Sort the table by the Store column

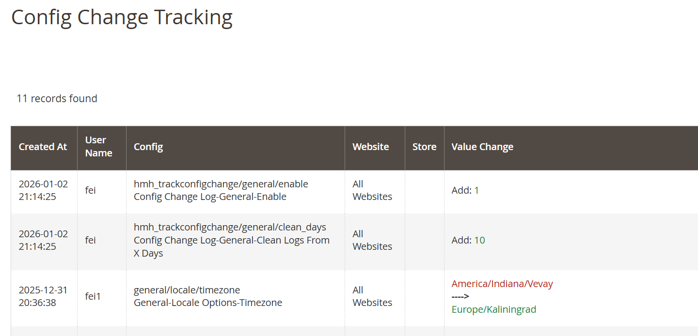point(425,146)
